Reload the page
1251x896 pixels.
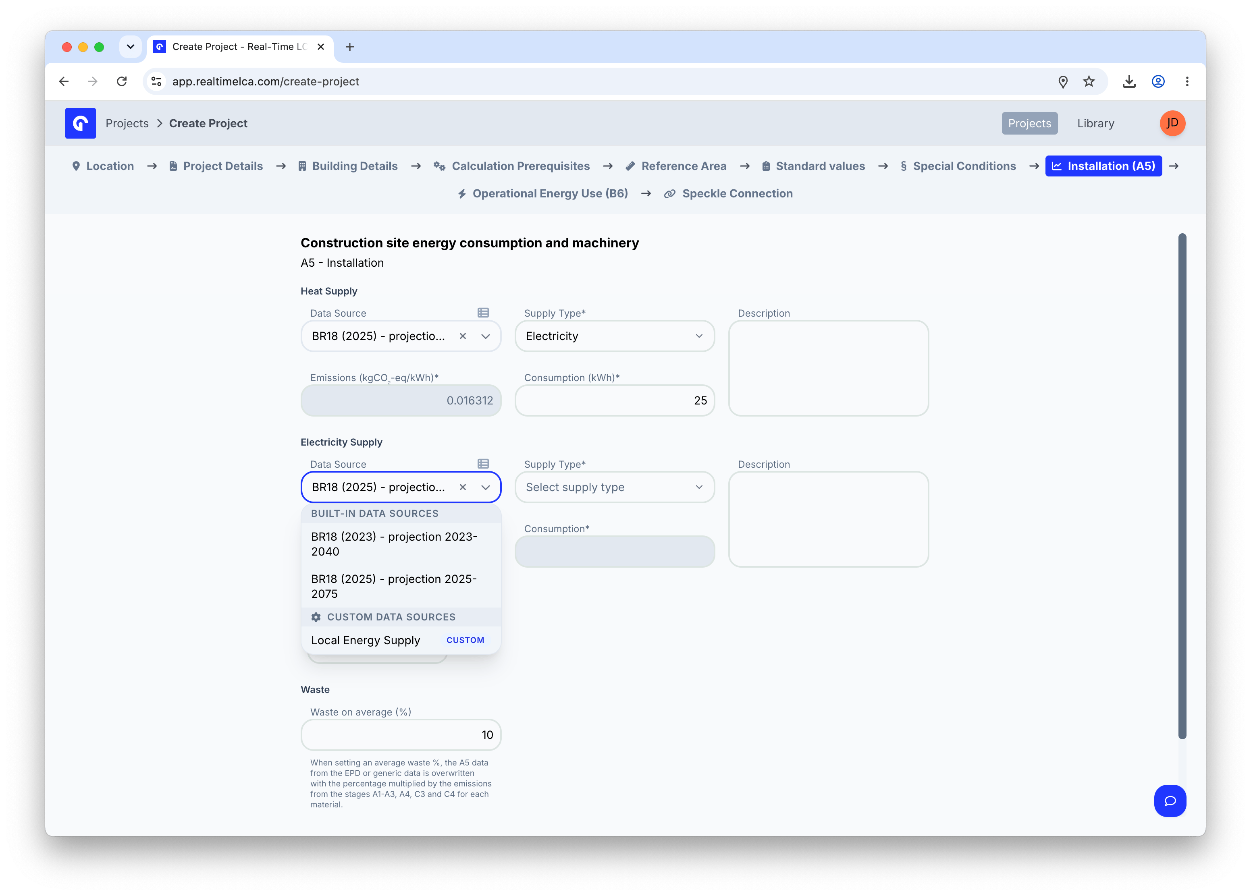tap(121, 82)
